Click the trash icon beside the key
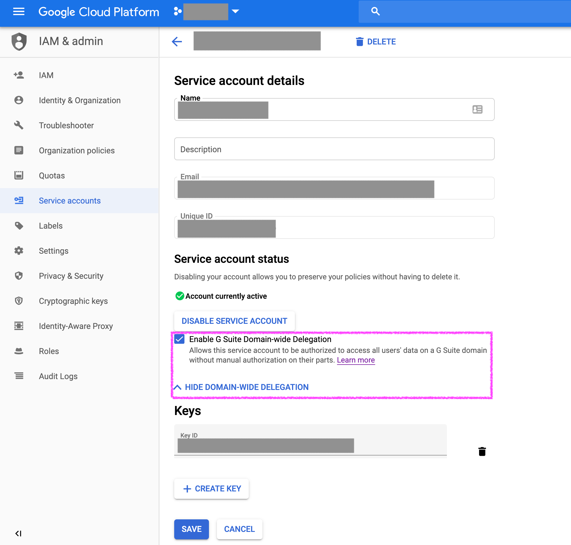Viewport: 571px width, 545px height. pyautogui.click(x=482, y=451)
